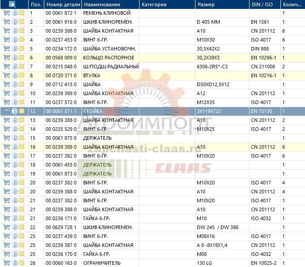Click name ОГРАНИЧИТЕЛЬ
Viewport: 305px width, 267px height.
pos(102,263)
